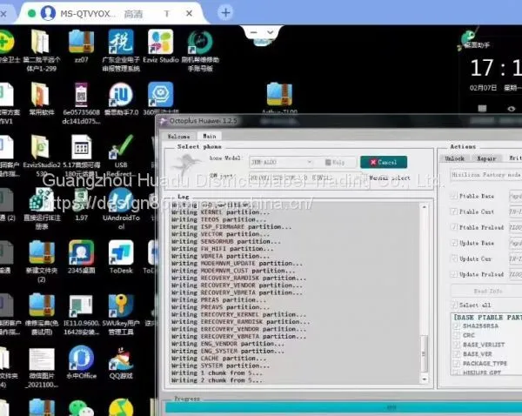
Task: Click the 截图助手 widget icon
Action: (468, 37)
